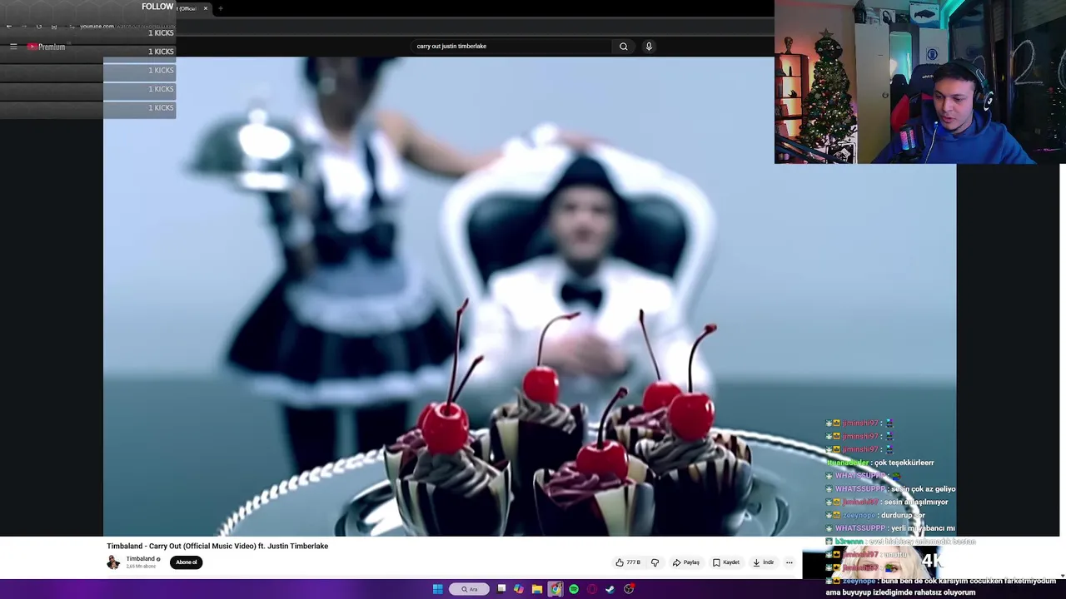The height and width of the screenshot is (599, 1066).
Task: Share the video via Paylaş button
Action: [x=686, y=562]
